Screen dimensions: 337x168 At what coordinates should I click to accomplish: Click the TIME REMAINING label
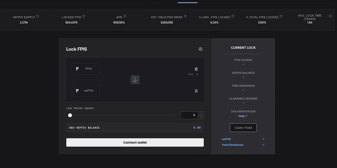(243, 86)
